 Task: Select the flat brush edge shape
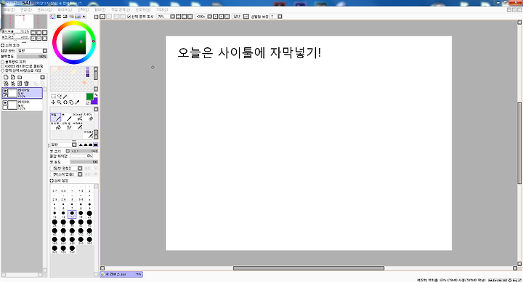pos(95,145)
